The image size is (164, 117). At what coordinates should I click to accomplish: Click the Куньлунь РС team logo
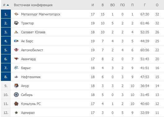pos(16,104)
